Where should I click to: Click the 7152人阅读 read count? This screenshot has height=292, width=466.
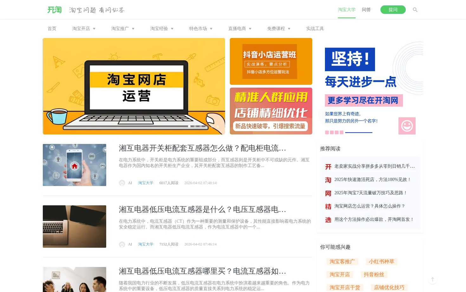[169, 244]
